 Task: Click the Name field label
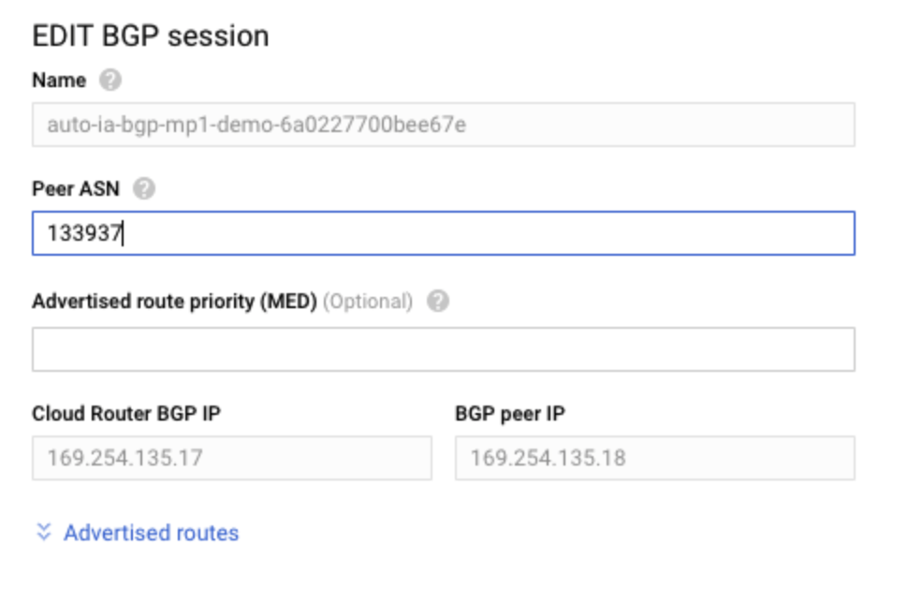(x=59, y=81)
